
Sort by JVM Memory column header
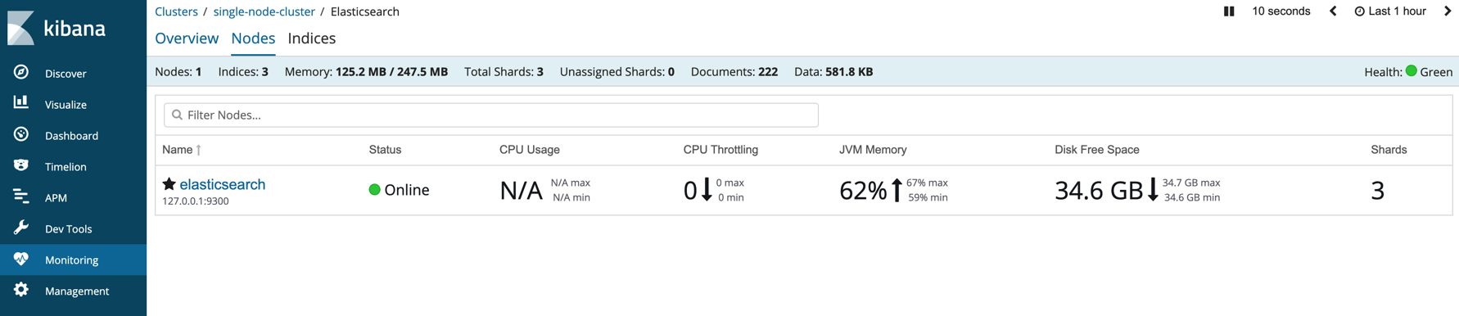[x=873, y=150]
